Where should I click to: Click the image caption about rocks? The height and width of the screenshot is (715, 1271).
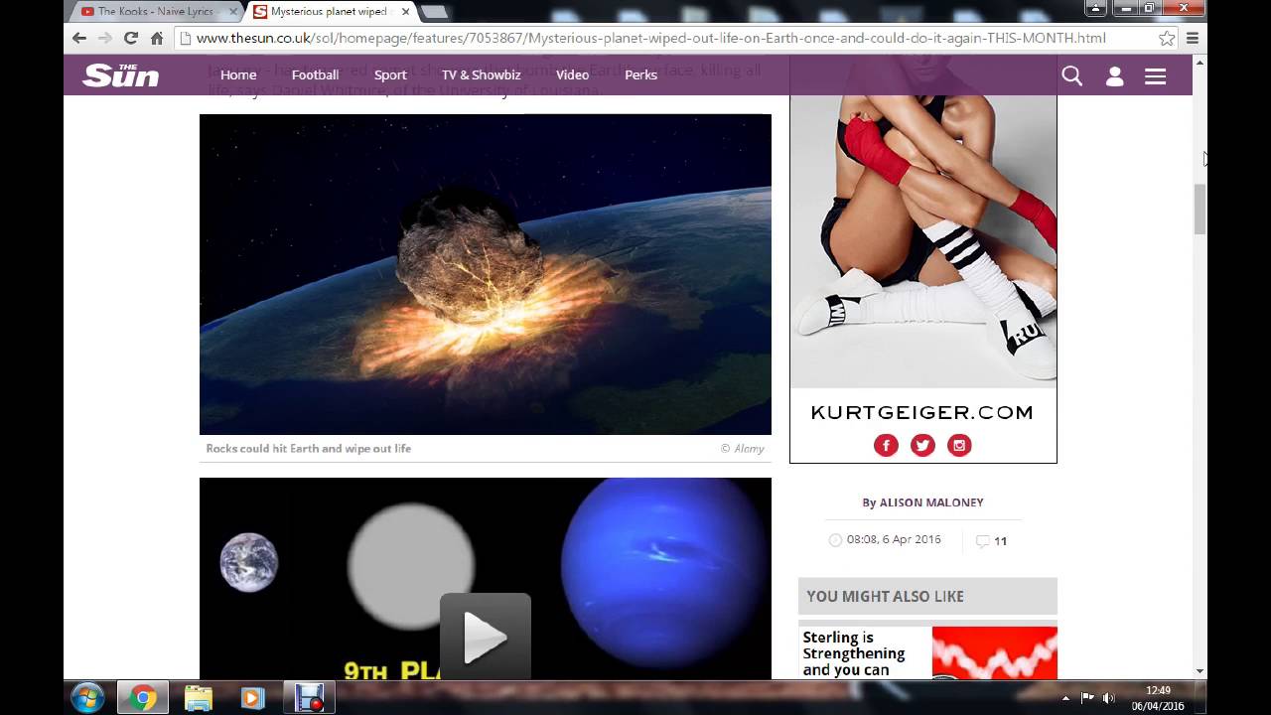[x=309, y=449]
